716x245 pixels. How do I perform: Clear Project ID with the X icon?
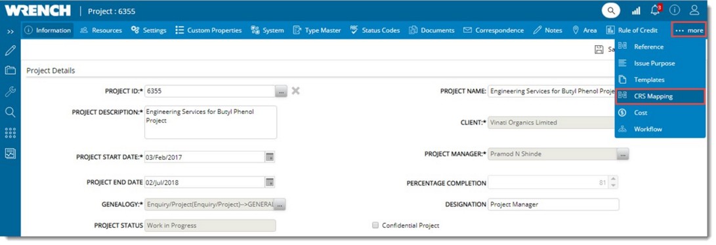295,90
